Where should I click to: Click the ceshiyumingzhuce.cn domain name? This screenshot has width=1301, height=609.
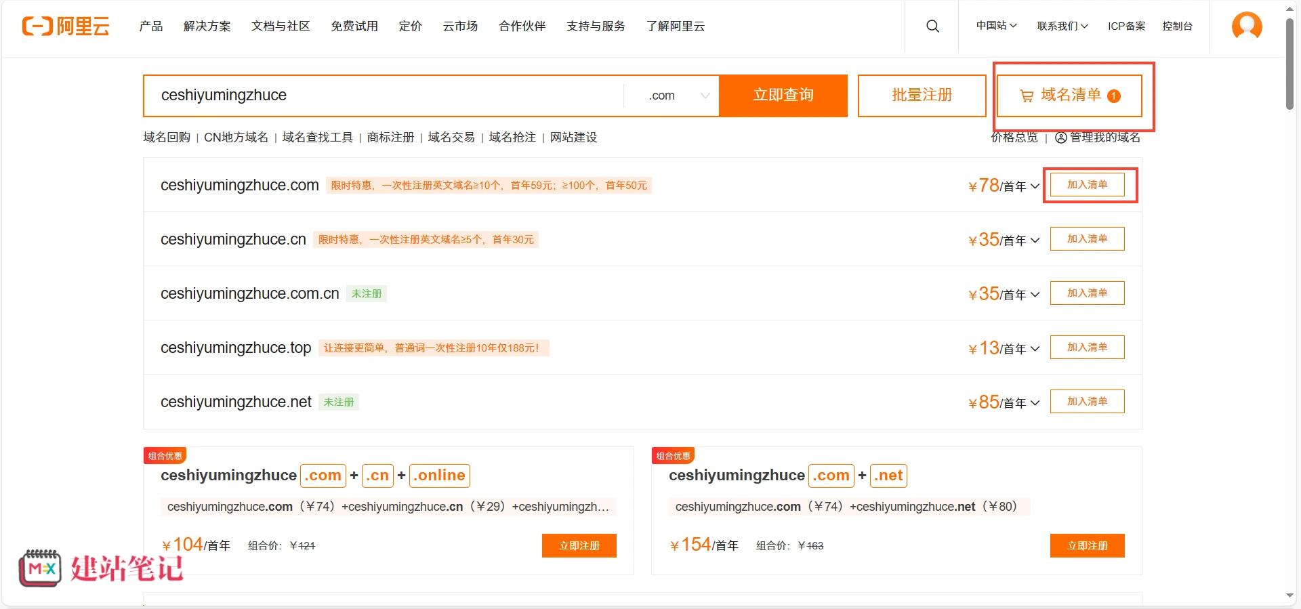point(233,239)
